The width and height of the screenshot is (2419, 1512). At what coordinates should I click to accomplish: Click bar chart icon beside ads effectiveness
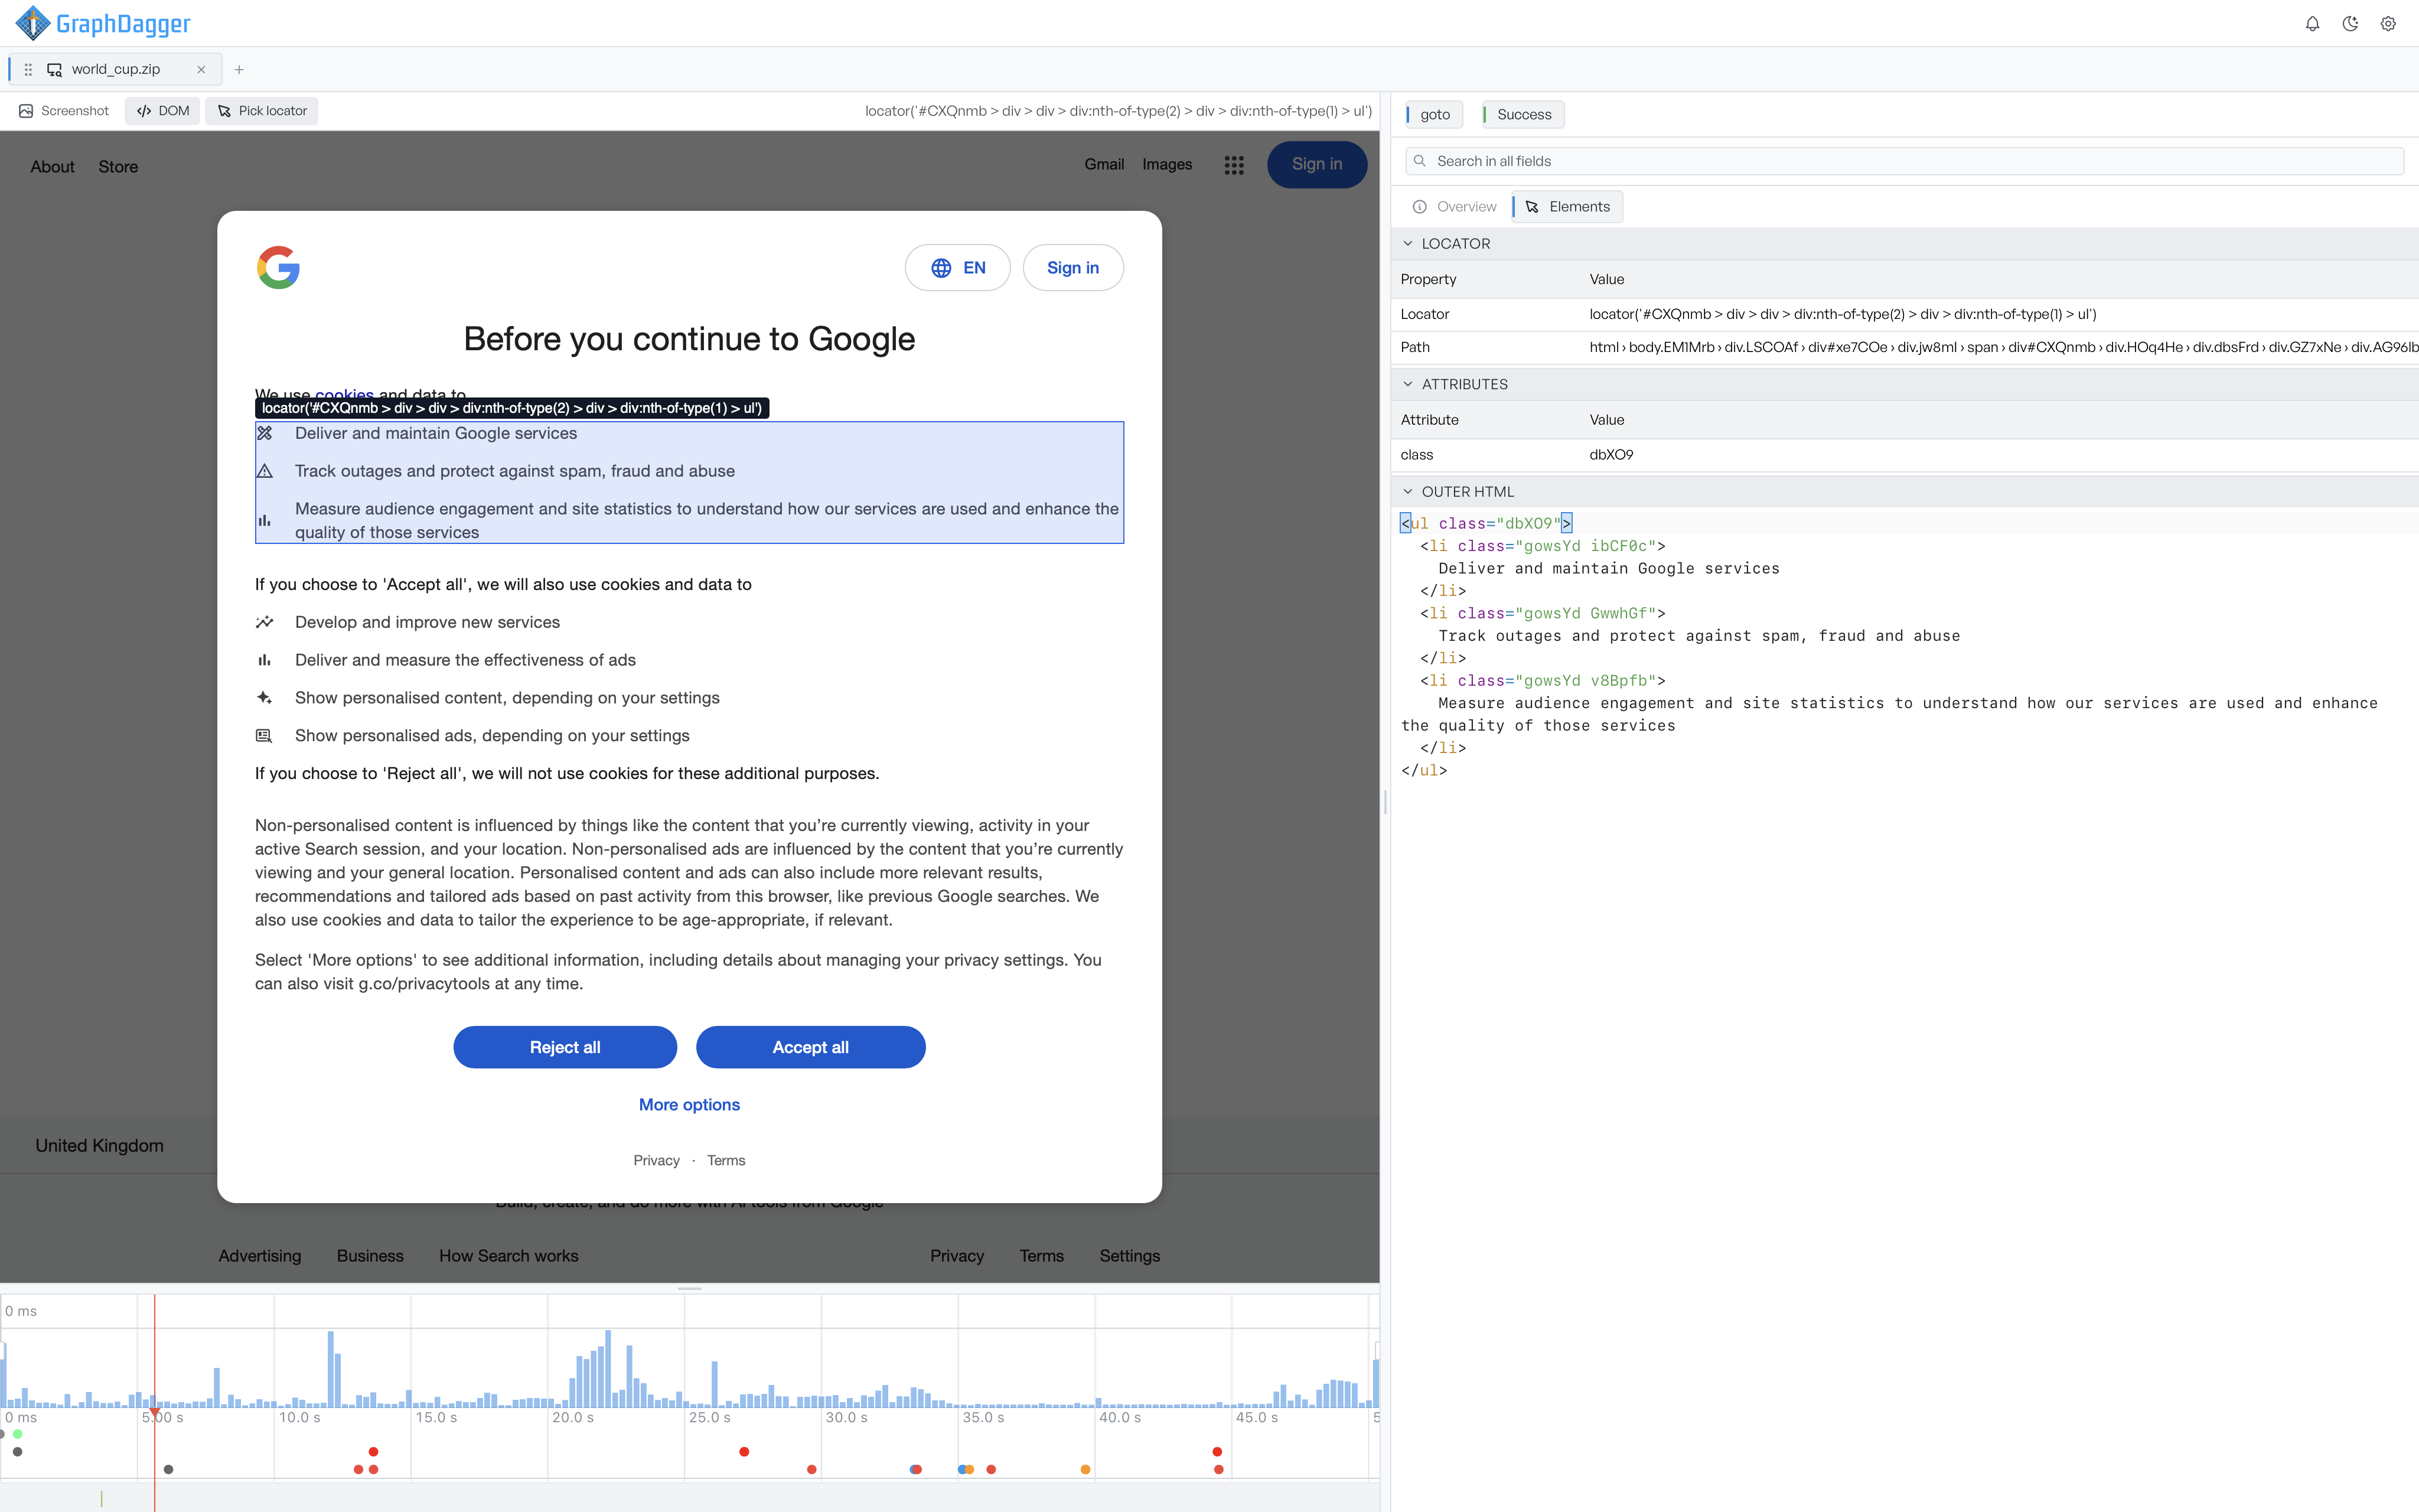pos(265,660)
